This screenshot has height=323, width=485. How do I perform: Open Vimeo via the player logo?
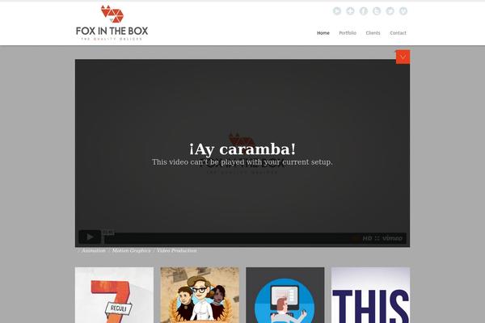point(392,238)
